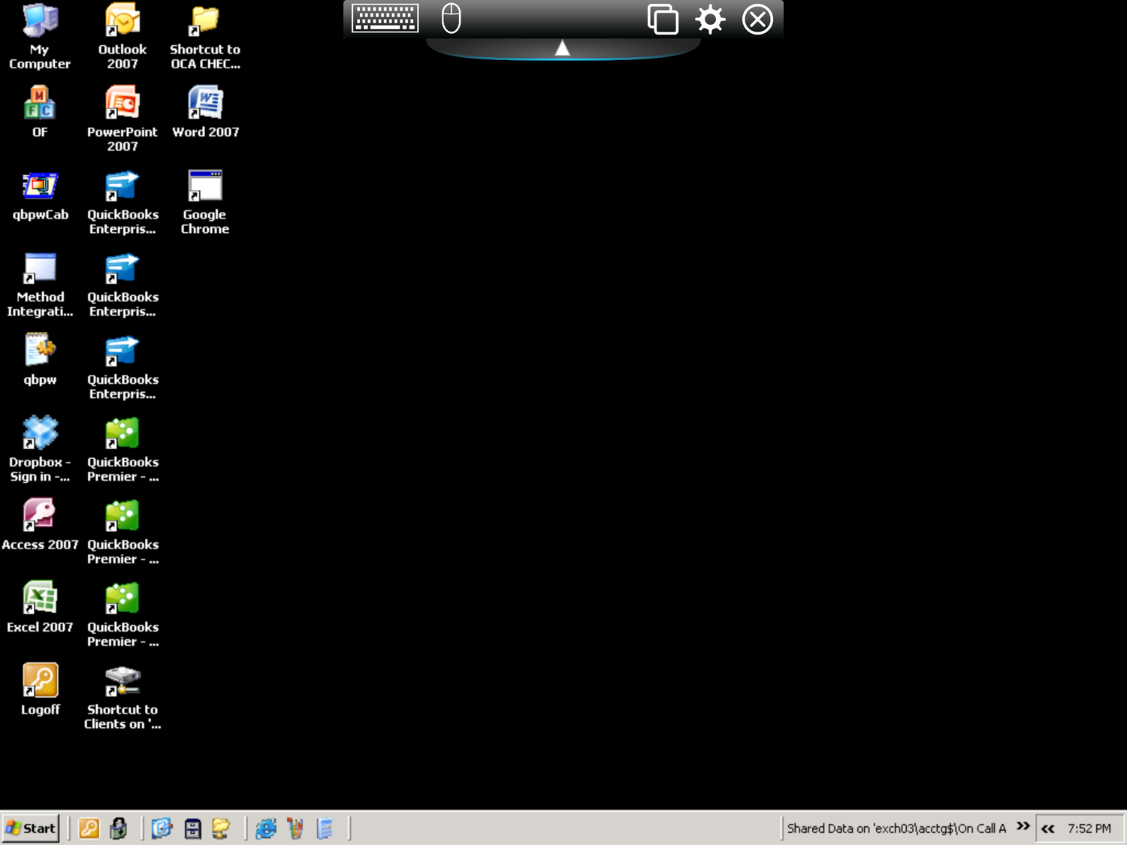
Task: Select the qbpw desktop icon
Action: coord(40,360)
